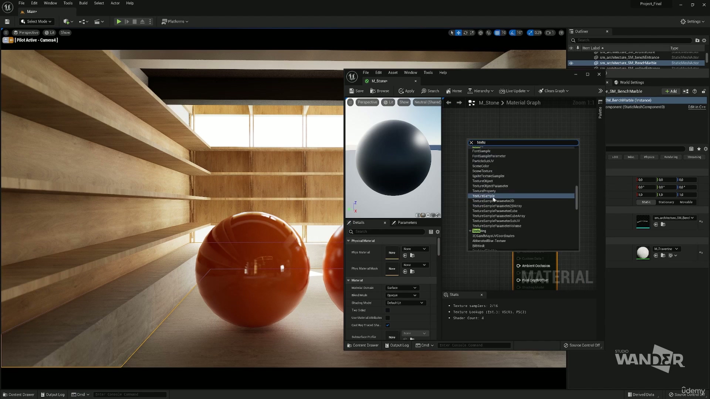Open Home in material editor toolbar
This screenshot has width=710, height=399.
(x=454, y=91)
